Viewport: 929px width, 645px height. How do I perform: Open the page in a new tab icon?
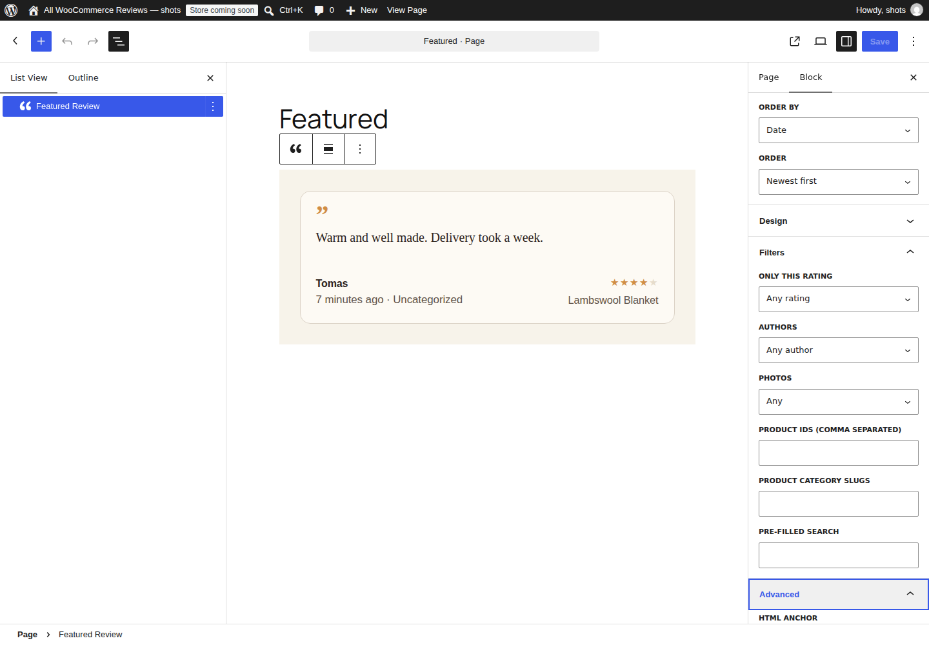click(x=795, y=41)
